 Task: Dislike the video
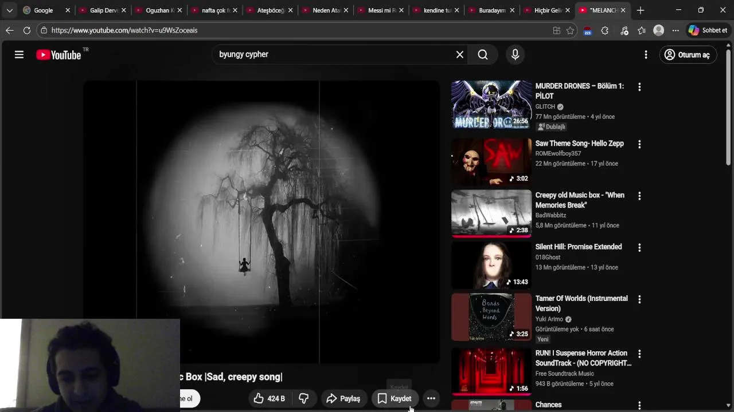coord(304,398)
